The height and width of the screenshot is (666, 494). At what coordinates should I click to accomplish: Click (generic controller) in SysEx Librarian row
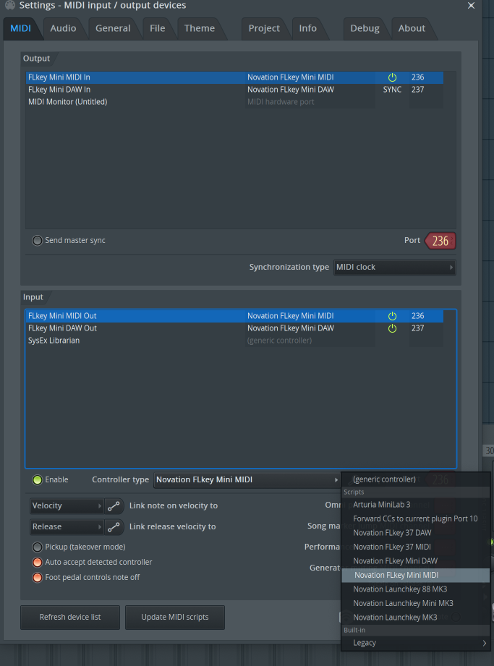coord(279,341)
